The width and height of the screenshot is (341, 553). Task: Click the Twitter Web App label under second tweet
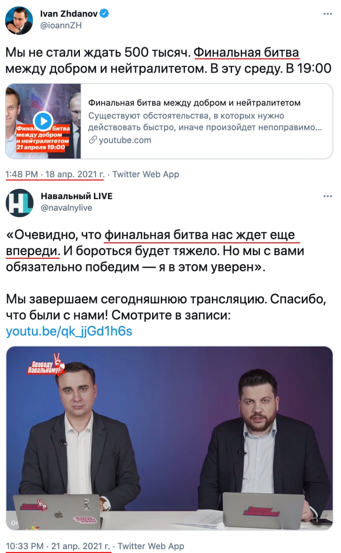151,546
